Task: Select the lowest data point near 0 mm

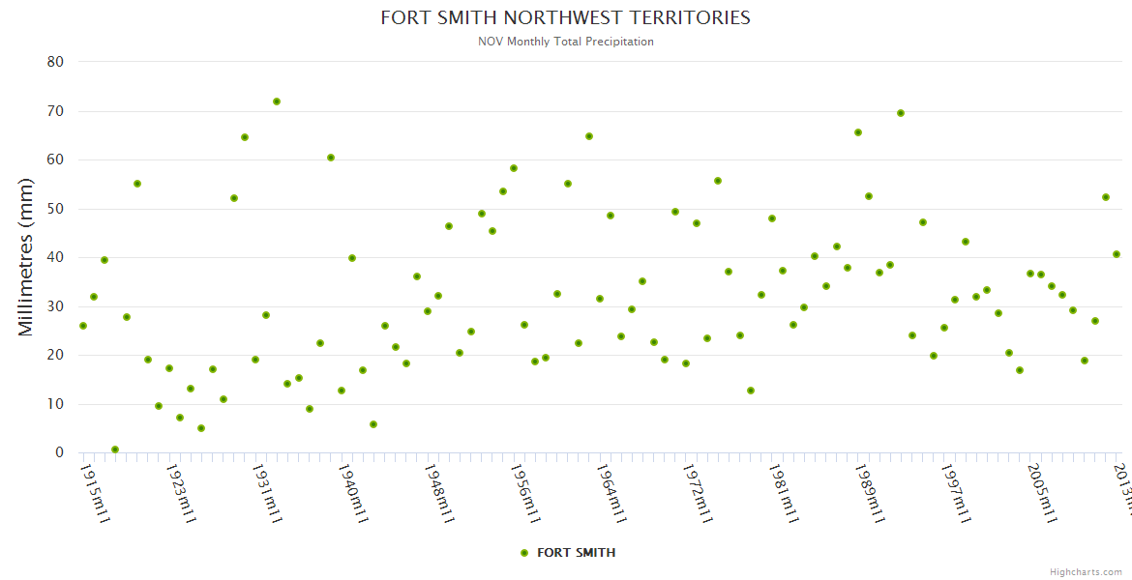Action: (115, 449)
